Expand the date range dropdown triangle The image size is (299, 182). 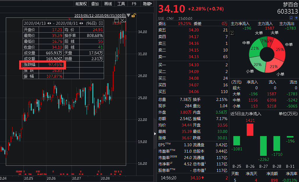[x=128, y=15]
